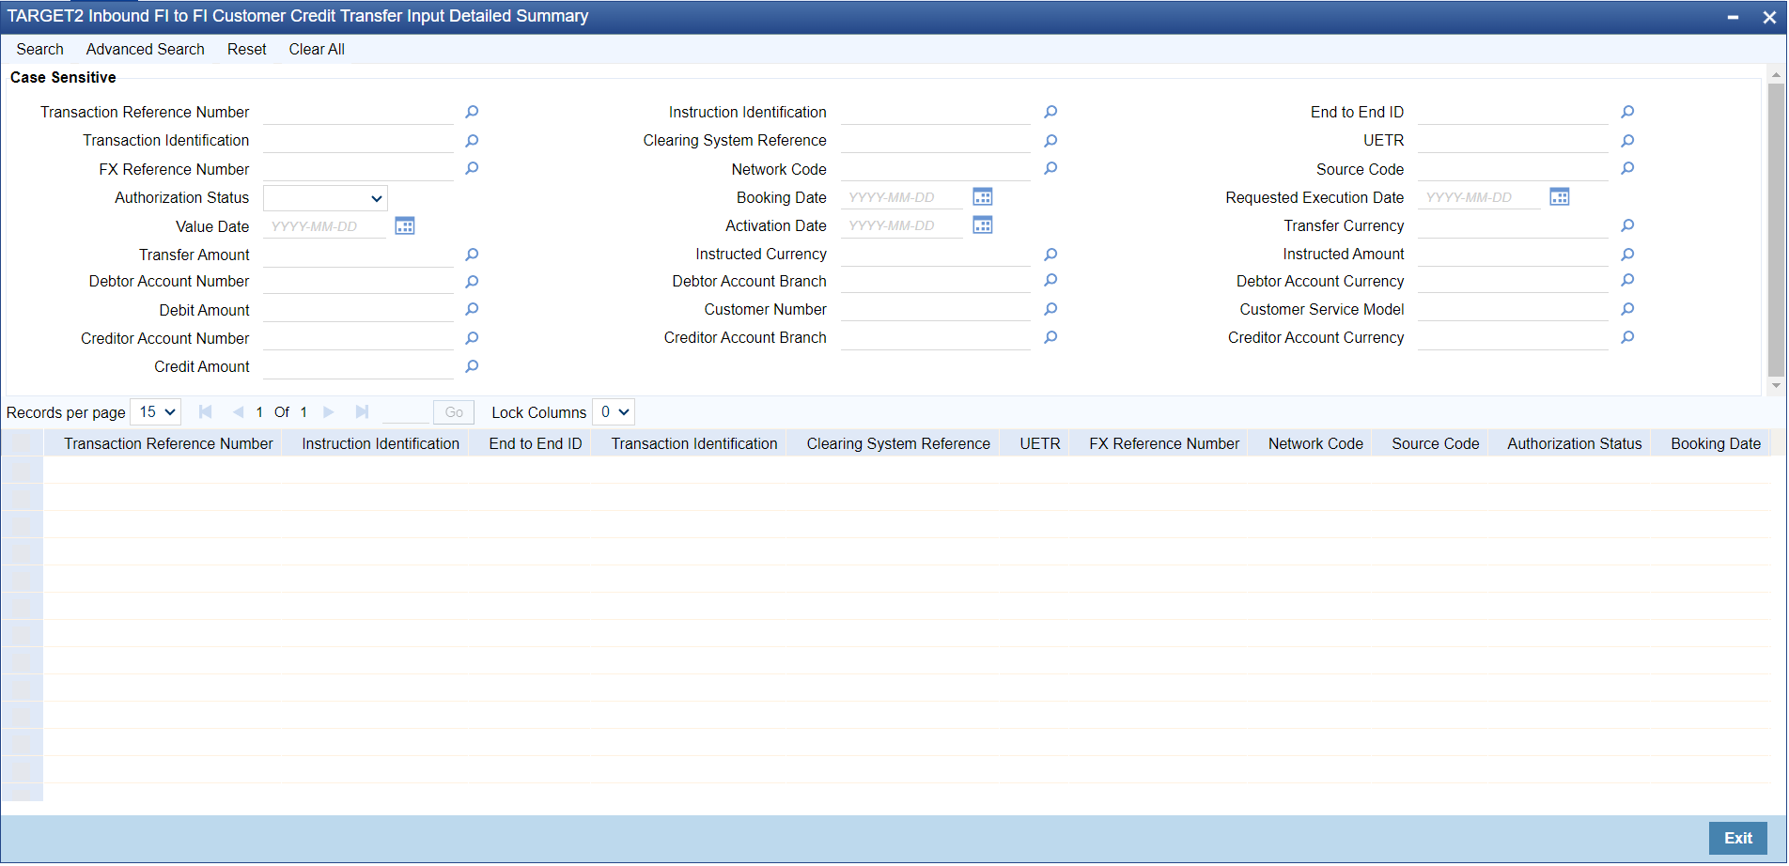Open lookup for Transfer Currency

coord(1627,226)
